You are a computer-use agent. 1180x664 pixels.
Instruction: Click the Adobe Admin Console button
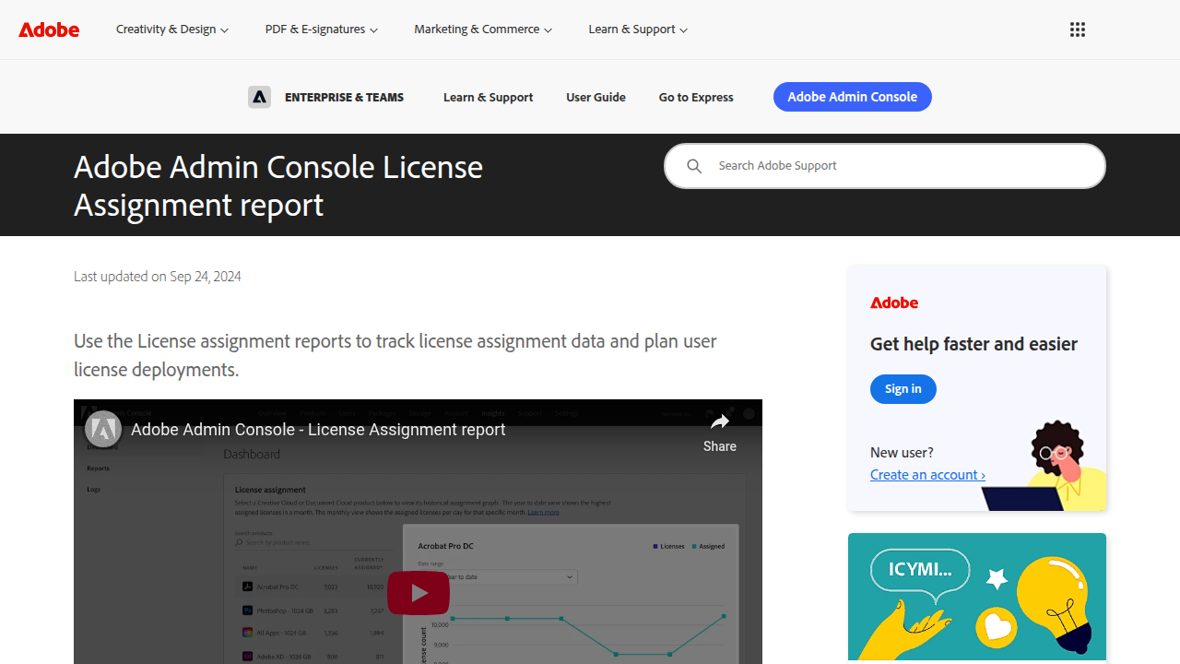pyautogui.click(x=853, y=97)
